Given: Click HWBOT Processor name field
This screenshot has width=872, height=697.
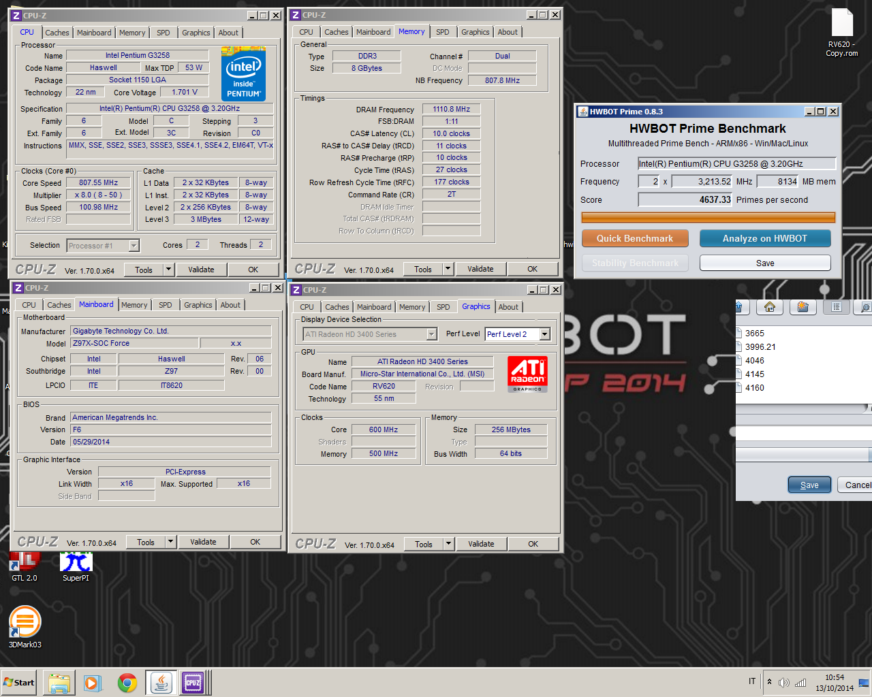Looking at the screenshot, I should point(736,163).
